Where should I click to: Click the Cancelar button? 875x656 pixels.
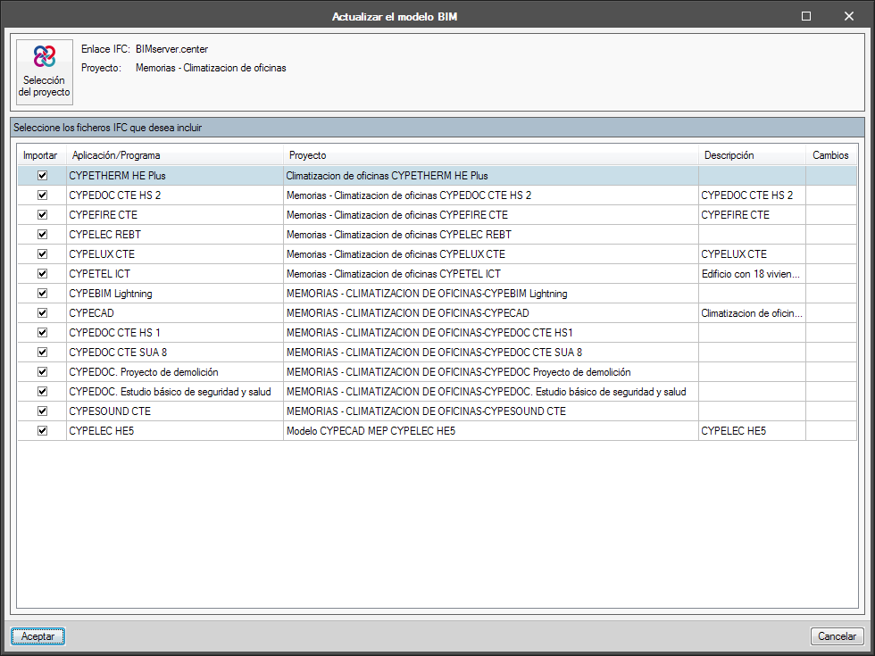pyautogui.click(x=837, y=636)
